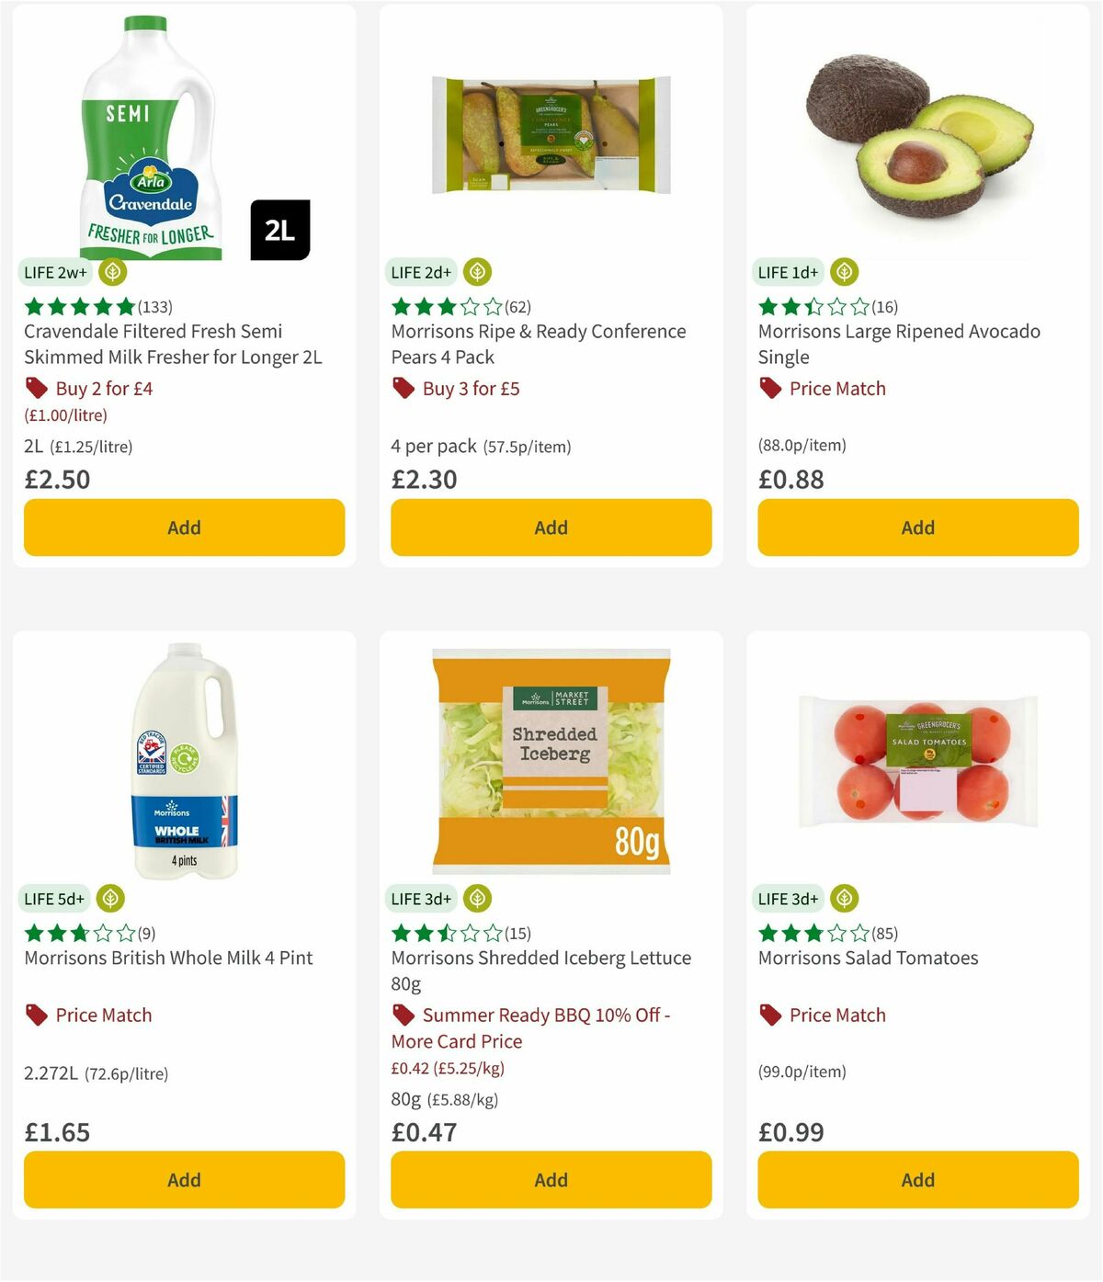Viewport: 1103px width, 1282px height.
Task: Open the 'Buy 3 for £5' pears offer
Action: [x=471, y=388]
